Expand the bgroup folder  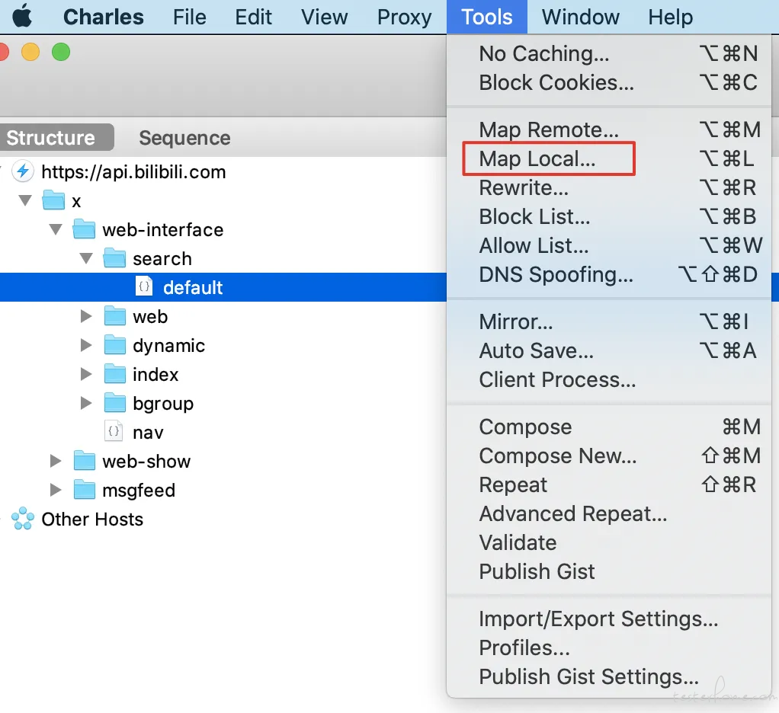pos(86,403)
